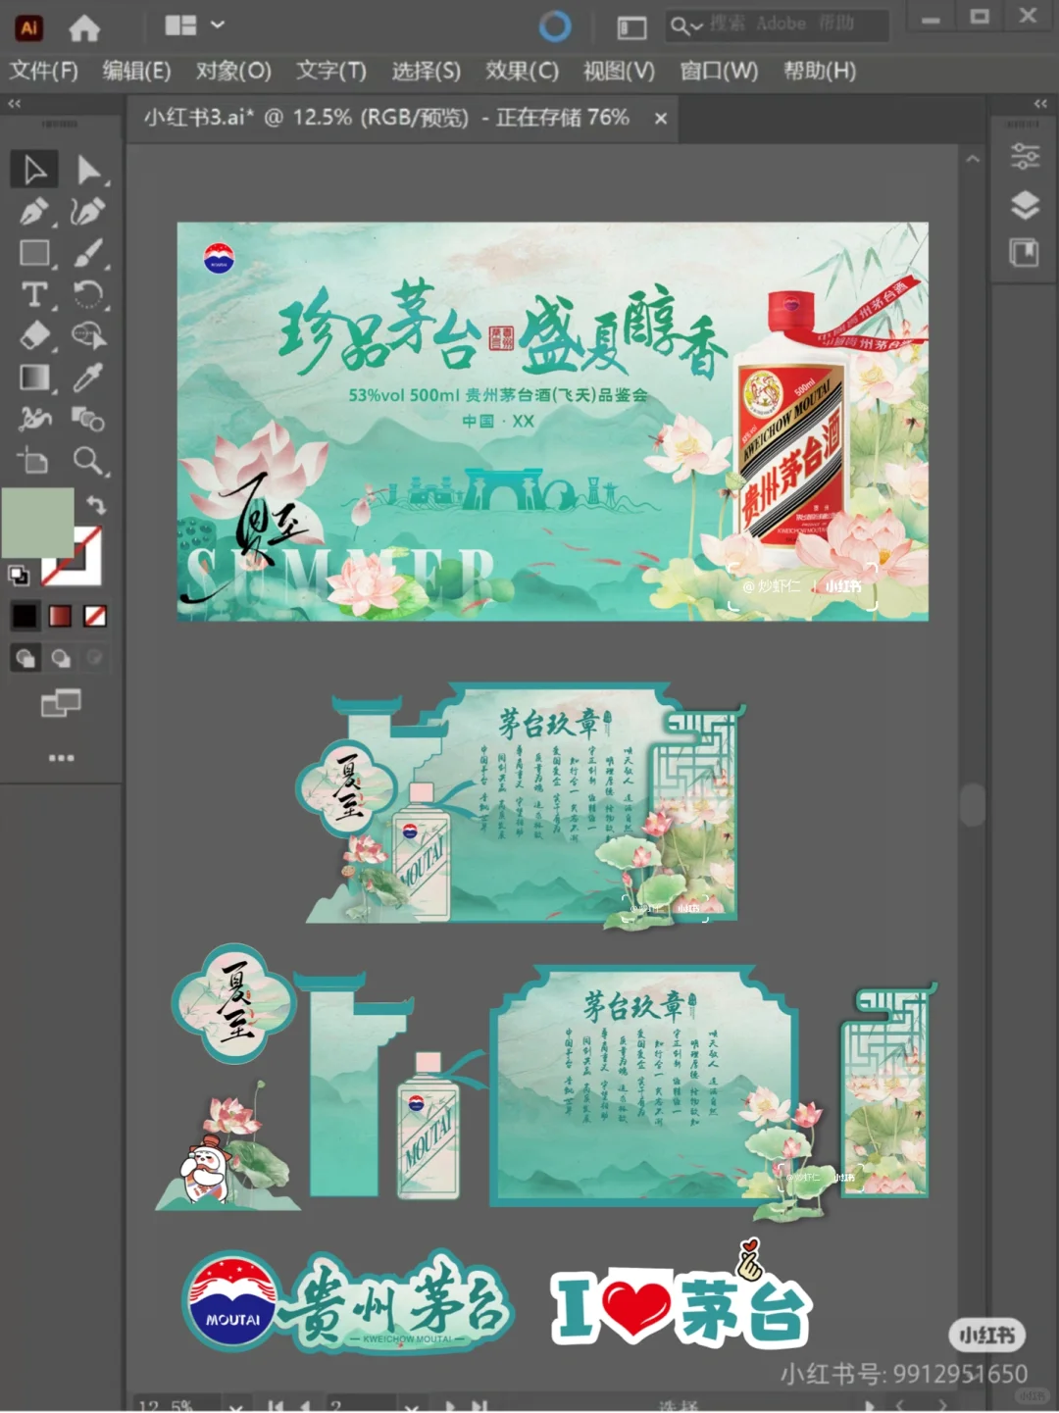Open 对象(O) menu

coord(233,71)
